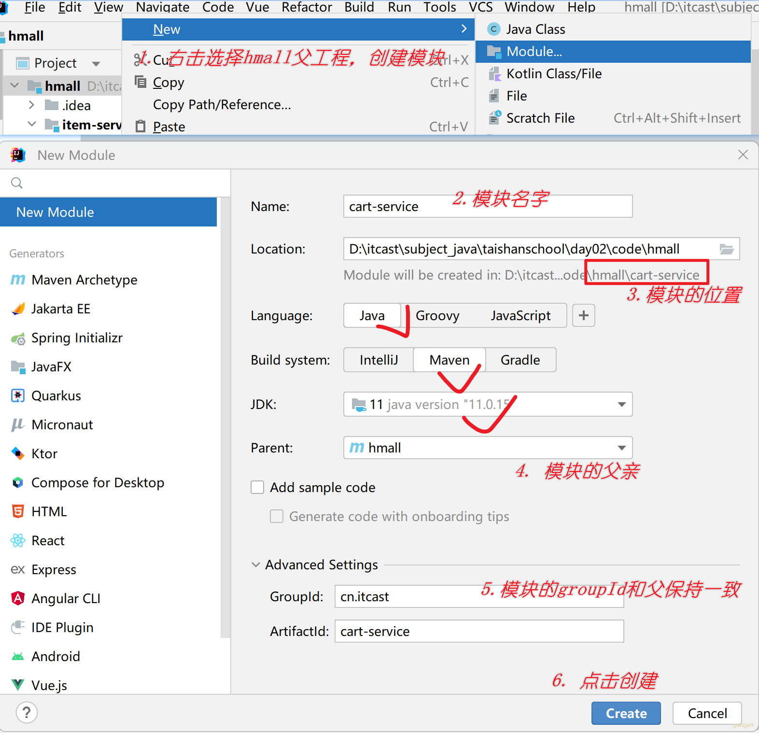This screenshot has width=759, height=733.
Task: Create a Kotlin Class/File from the submenu
Action: pos(613,74)
